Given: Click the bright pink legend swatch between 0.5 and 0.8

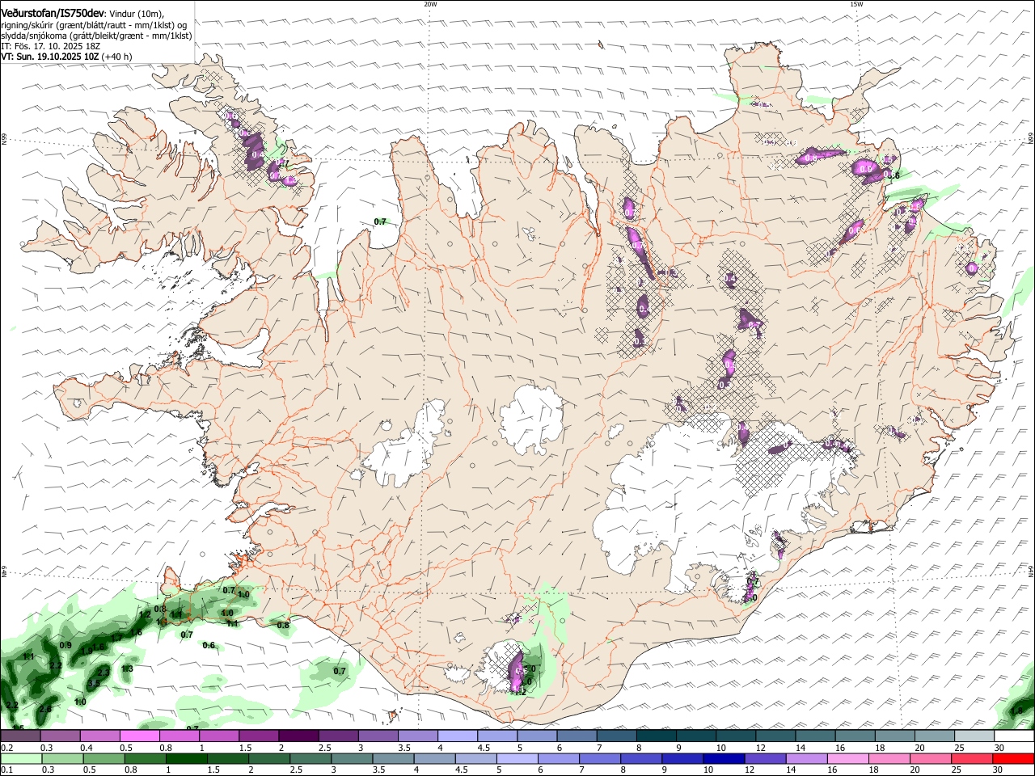Looking at the screenshot, I should click(x=140, y=736).
